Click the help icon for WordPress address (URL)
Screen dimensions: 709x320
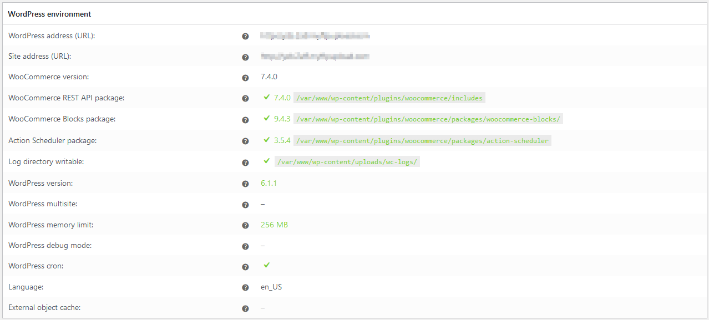(x=245, y=36)
